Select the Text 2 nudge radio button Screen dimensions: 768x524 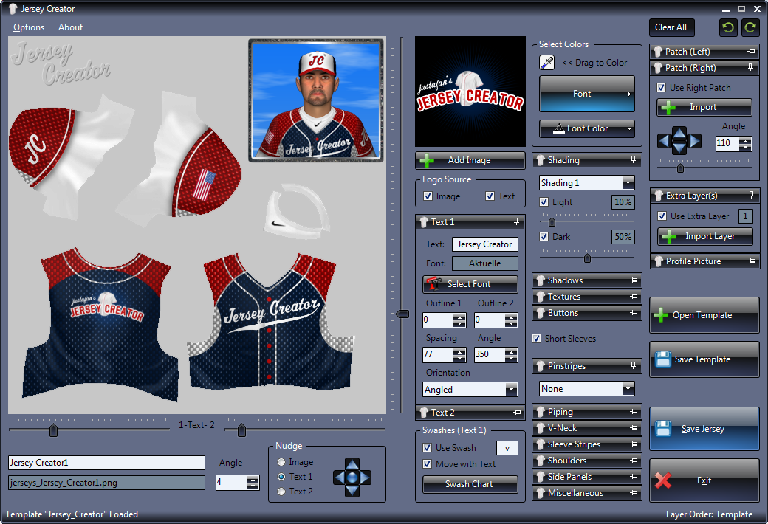[281, 492]
